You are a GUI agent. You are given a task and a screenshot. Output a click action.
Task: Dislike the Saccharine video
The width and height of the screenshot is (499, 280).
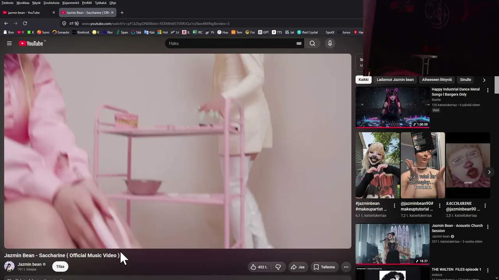[x=278, y=267]
